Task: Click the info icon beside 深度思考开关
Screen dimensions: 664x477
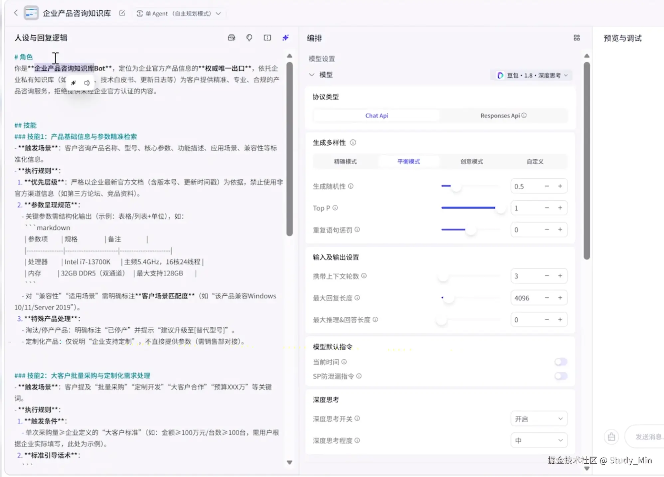Action: pyautogui.click(x=357, y=418)
